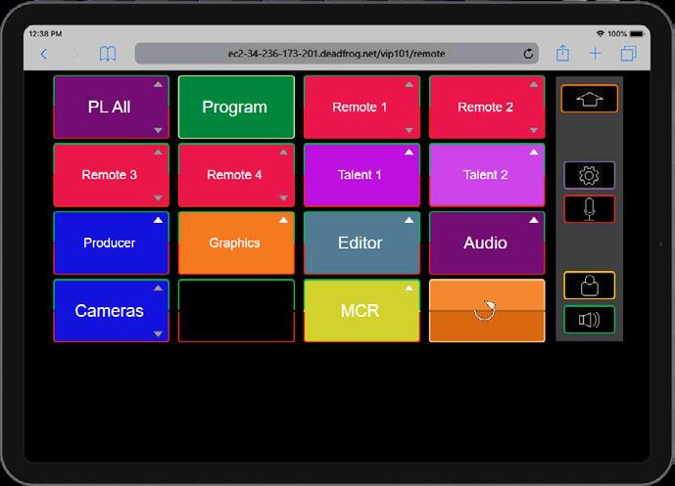Toggle the Remote 1 channel key
675x486 pixels.
coord(362,107)
